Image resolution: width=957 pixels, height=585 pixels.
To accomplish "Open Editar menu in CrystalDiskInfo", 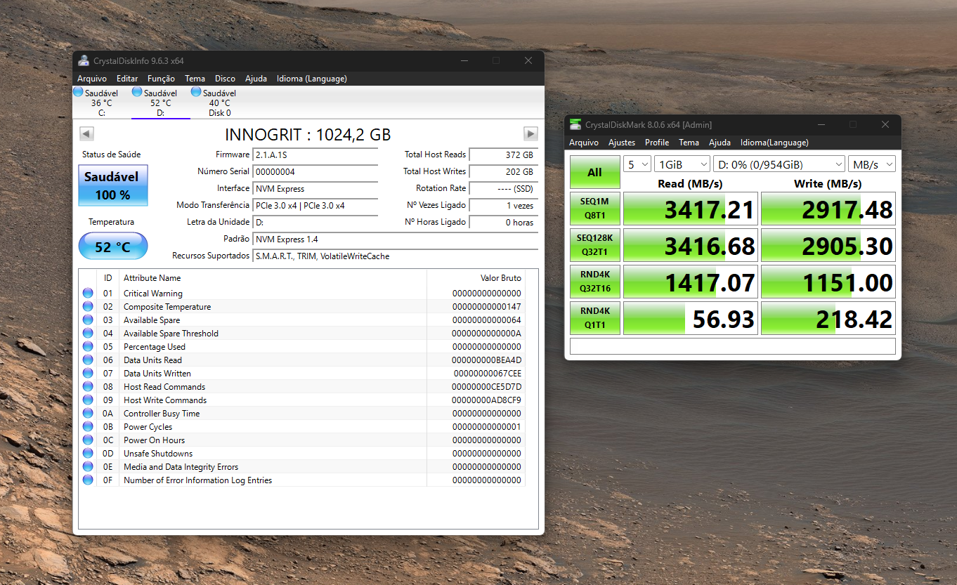I will tap(127, 79).
